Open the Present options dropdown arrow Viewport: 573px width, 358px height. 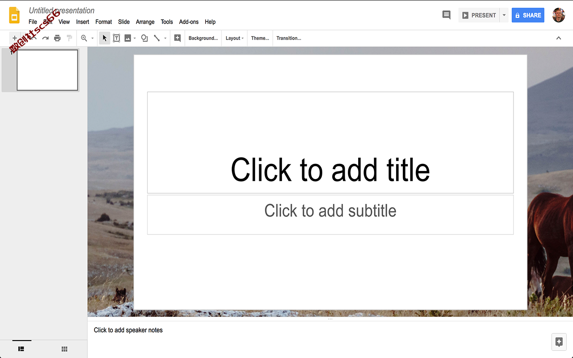pyautogui.click(x=504, y=15)
